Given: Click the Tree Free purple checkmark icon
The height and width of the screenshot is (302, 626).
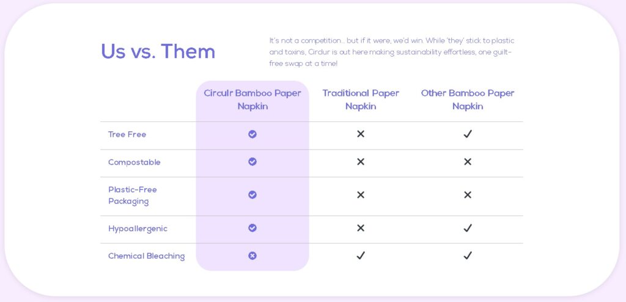Looking at the screenshot, I should tap(252, 134).
